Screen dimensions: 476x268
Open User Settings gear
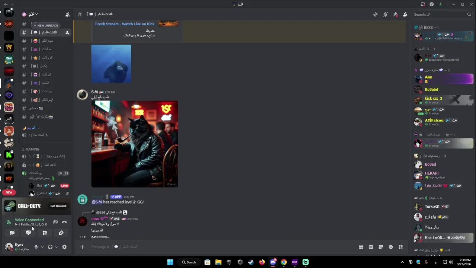tap(64, 247)
